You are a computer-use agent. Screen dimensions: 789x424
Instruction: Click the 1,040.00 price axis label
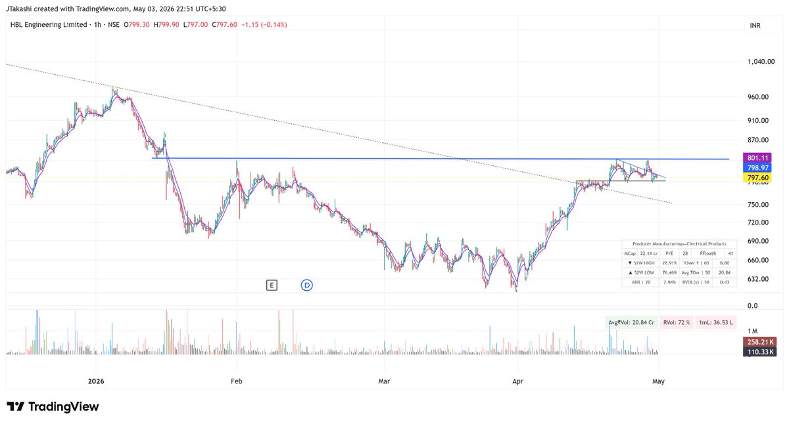tap(762, 62)
